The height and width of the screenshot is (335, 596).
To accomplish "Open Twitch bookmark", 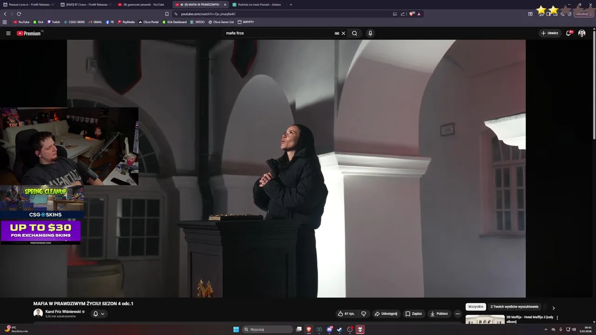I will [54, 22].
